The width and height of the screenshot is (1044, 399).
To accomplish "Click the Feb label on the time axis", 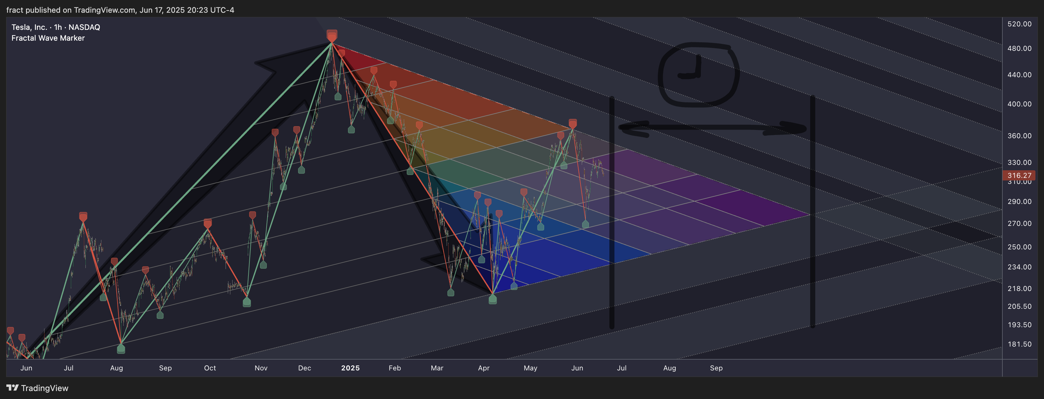I will pyautogui.click(x=394, y=368).
